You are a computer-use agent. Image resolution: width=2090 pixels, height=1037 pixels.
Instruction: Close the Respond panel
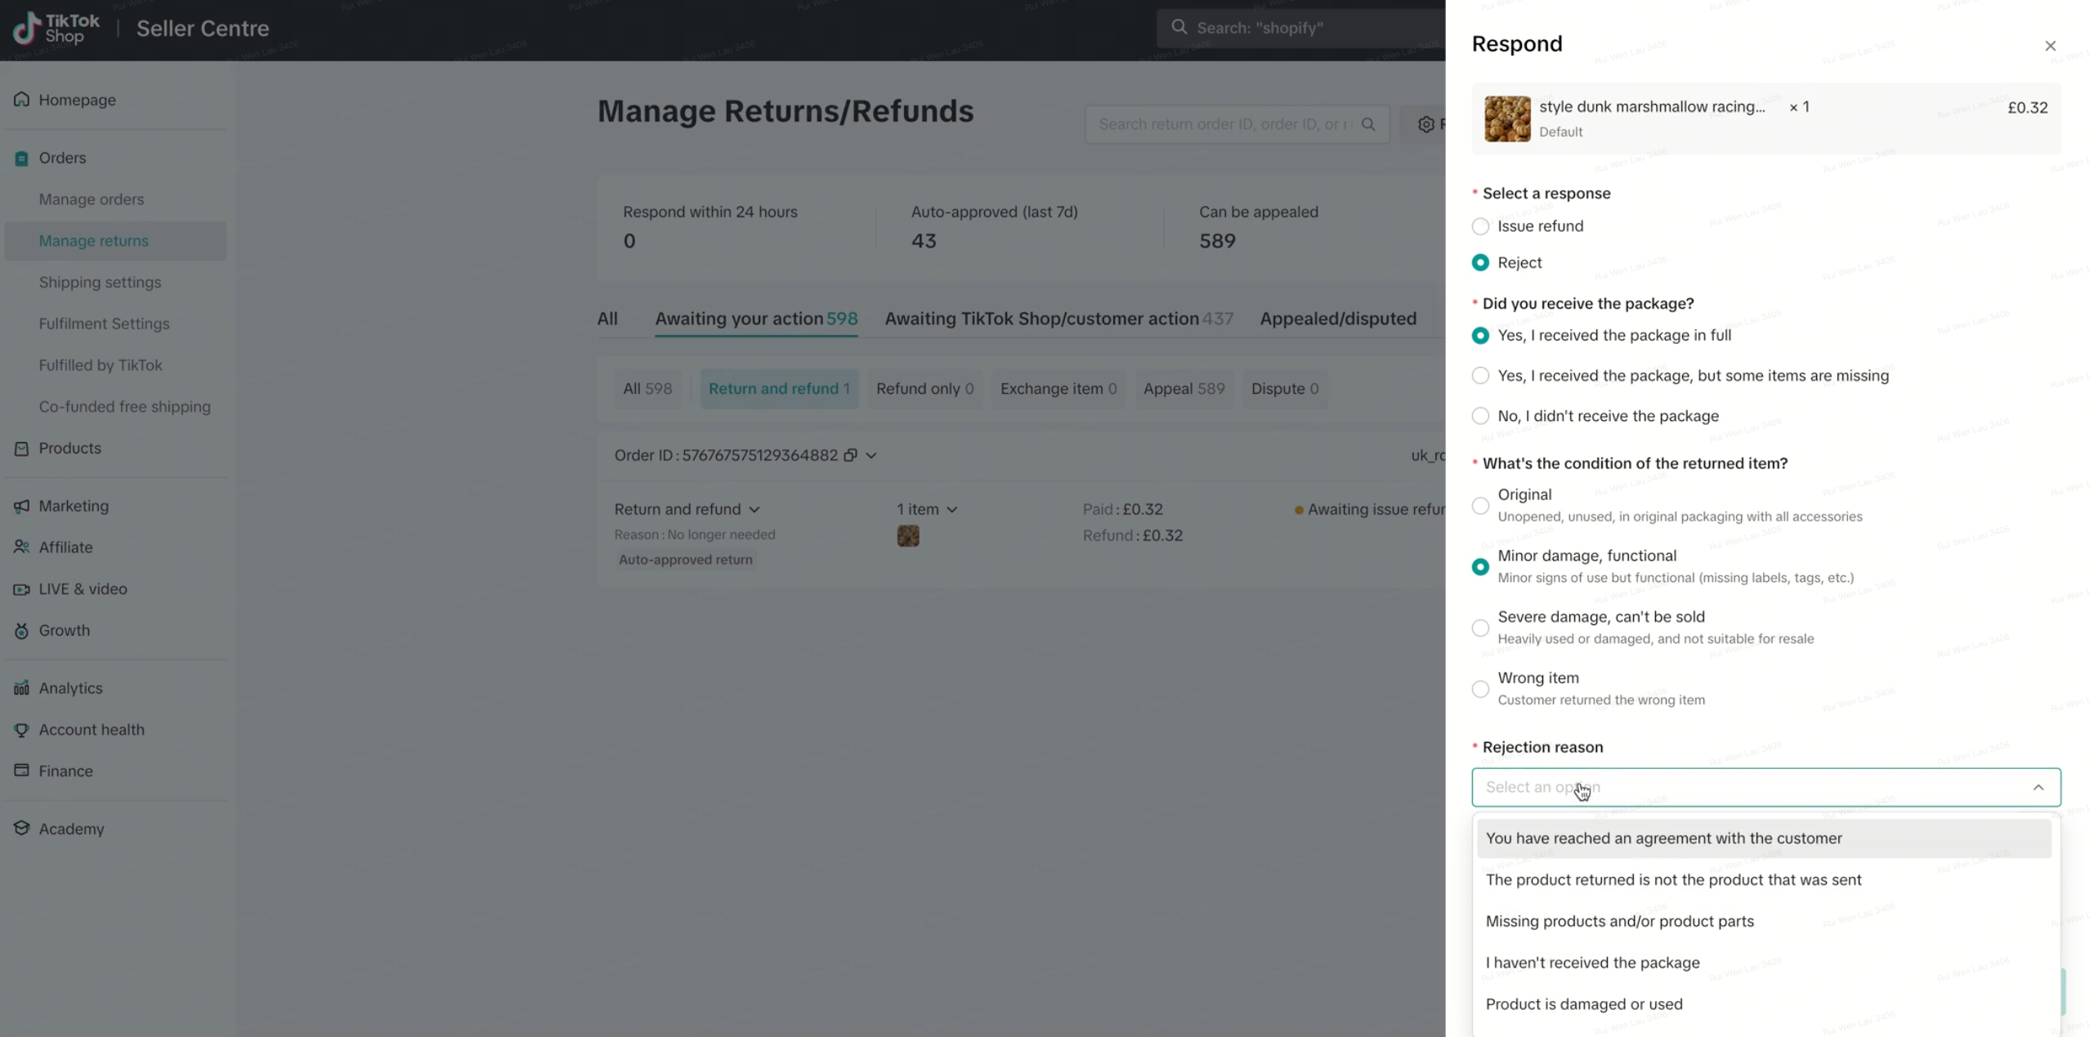pyautogui.click(x=2049, y=46)
